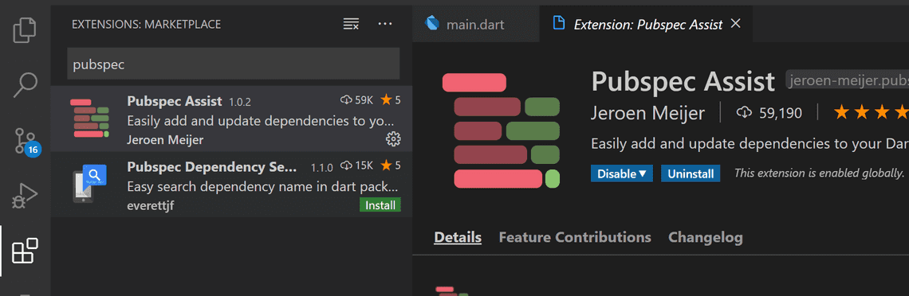Click the 5-star rating of Pubspec Assist in list
Image resolution: width=909 pixels, height=296 pixels.
[x=391, y=100]
